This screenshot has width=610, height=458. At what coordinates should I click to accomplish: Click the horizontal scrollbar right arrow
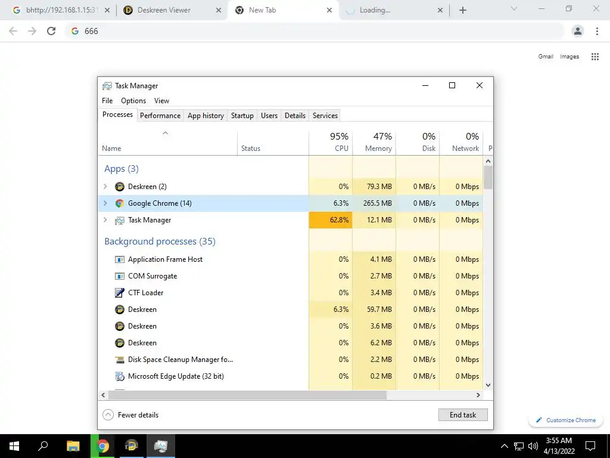tap(478, 395)
